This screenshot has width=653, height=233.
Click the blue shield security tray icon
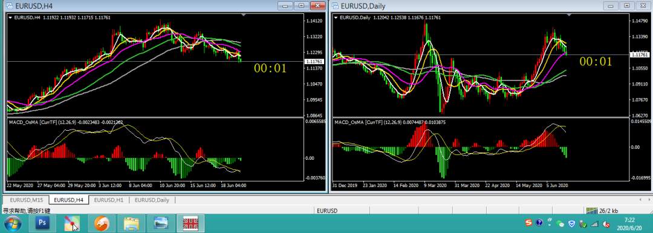click(x=572, y=224)
